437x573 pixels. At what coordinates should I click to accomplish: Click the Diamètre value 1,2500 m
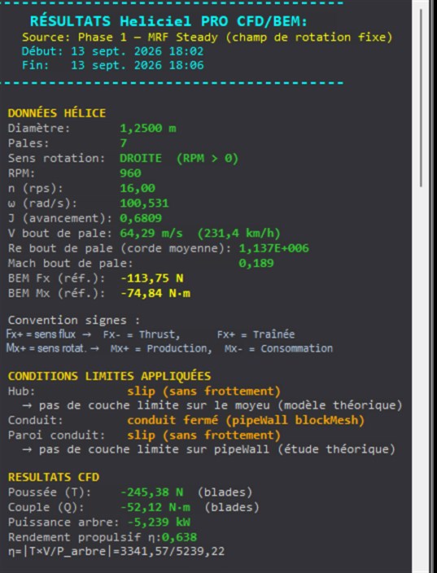pyautogui.click(x=147, y=129)
